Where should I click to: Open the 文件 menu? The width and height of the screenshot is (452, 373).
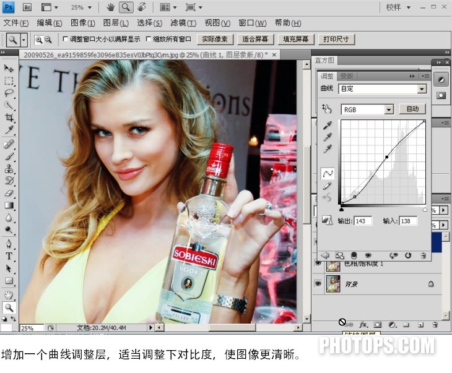tap(16, 23)
